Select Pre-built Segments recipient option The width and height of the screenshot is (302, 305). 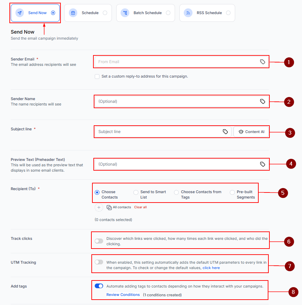point(232,192)
